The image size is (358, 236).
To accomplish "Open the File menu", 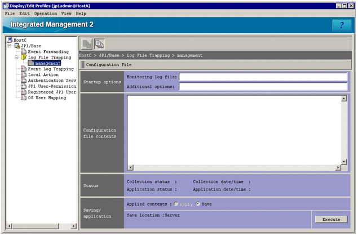I will coord(10,13).
